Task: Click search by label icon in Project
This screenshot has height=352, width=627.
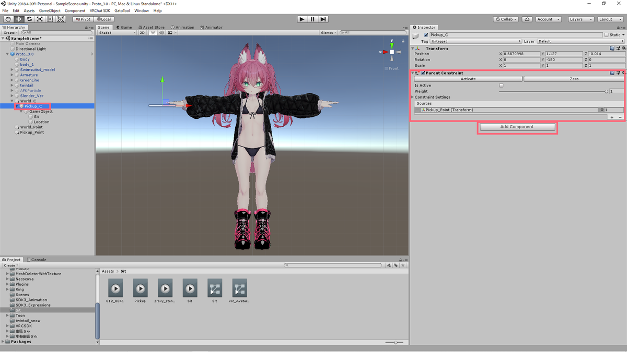Action: [396, 265]
